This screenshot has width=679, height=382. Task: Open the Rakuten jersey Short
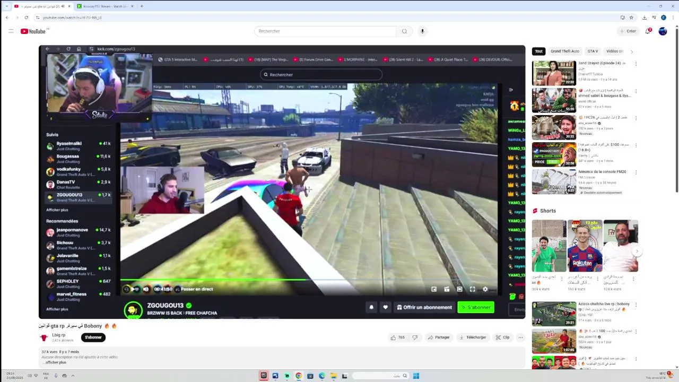coord(585,246)
